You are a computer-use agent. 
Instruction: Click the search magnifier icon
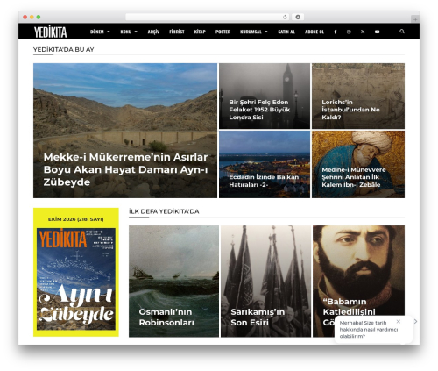[x=402, y=32]
